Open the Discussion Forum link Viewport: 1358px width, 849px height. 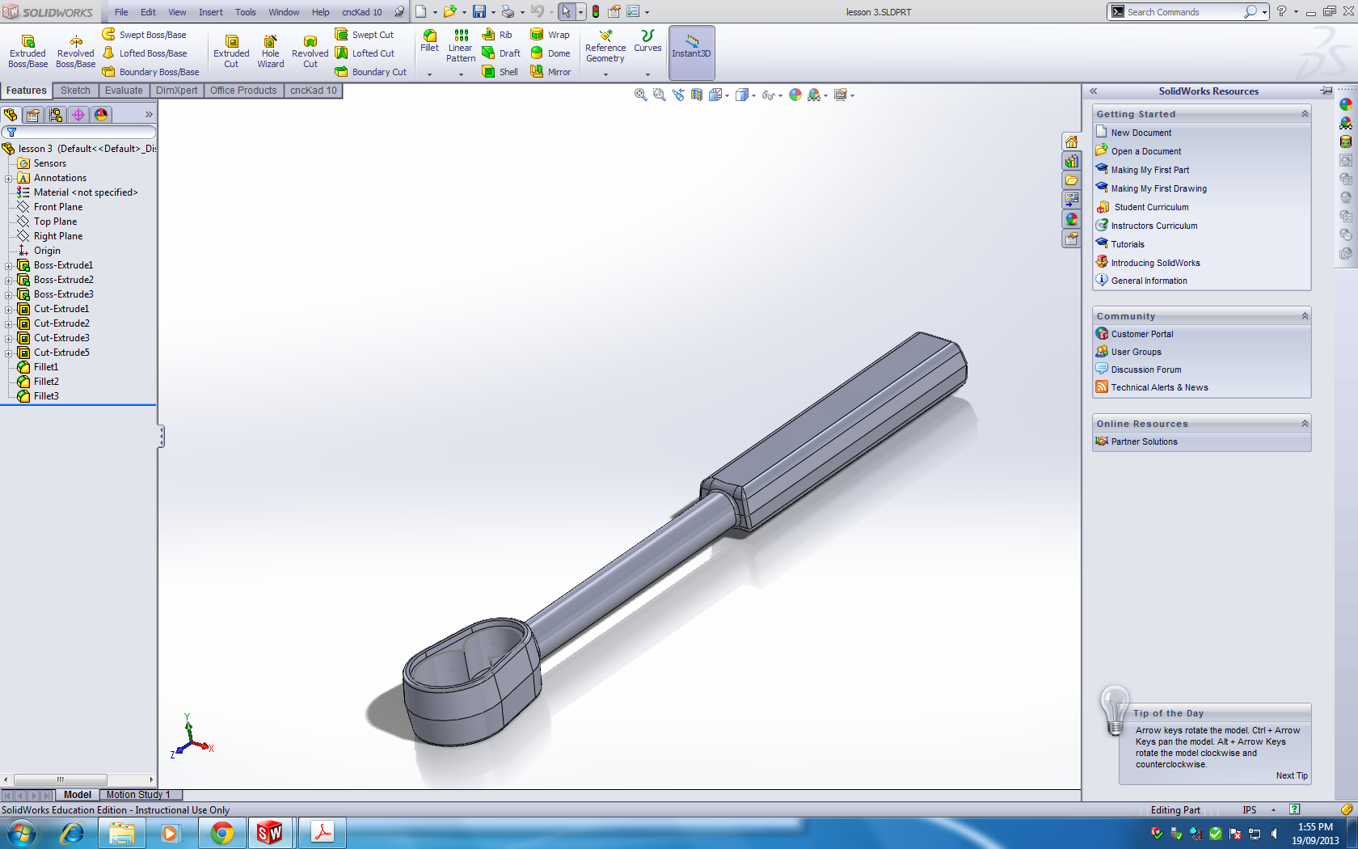point(1146,370)
